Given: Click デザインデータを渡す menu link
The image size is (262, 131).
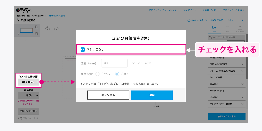Looking at the screenshot, I should 233,10.
